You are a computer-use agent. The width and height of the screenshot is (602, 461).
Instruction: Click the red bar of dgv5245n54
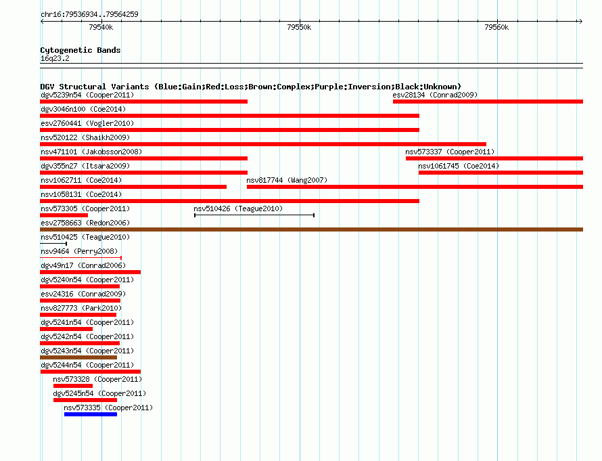click(85, 400)
